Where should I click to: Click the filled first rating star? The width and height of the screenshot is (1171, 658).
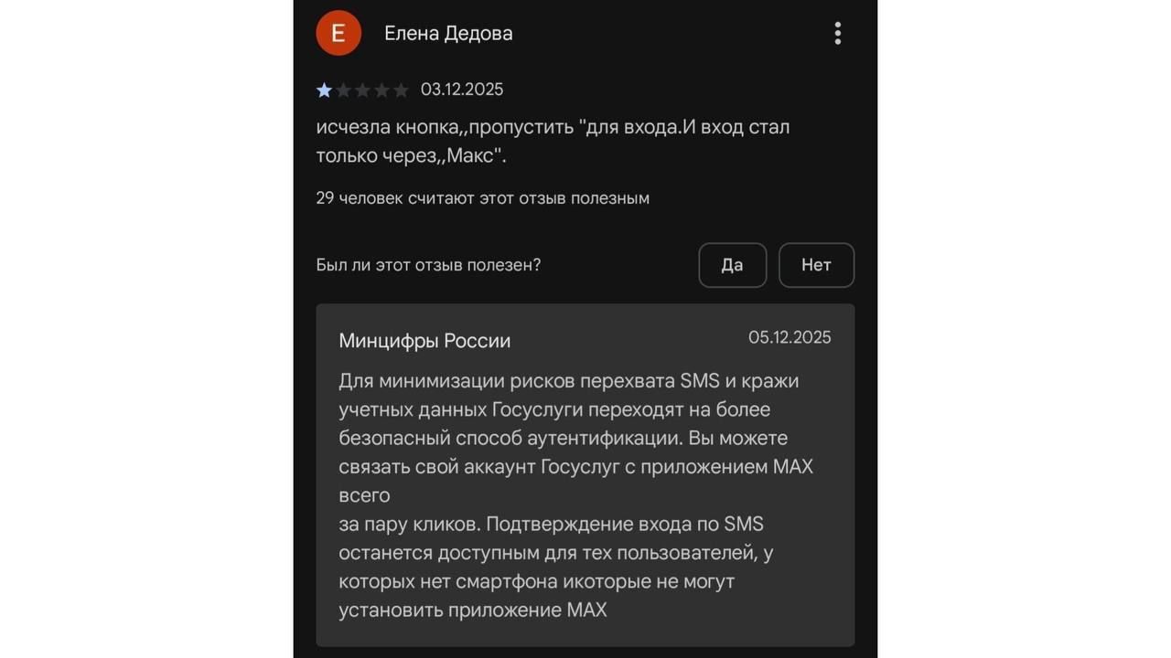click(x=324, y=90)
